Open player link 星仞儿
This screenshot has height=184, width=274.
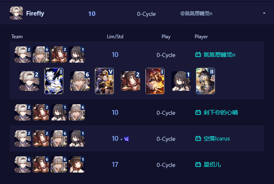click(212, 164)
